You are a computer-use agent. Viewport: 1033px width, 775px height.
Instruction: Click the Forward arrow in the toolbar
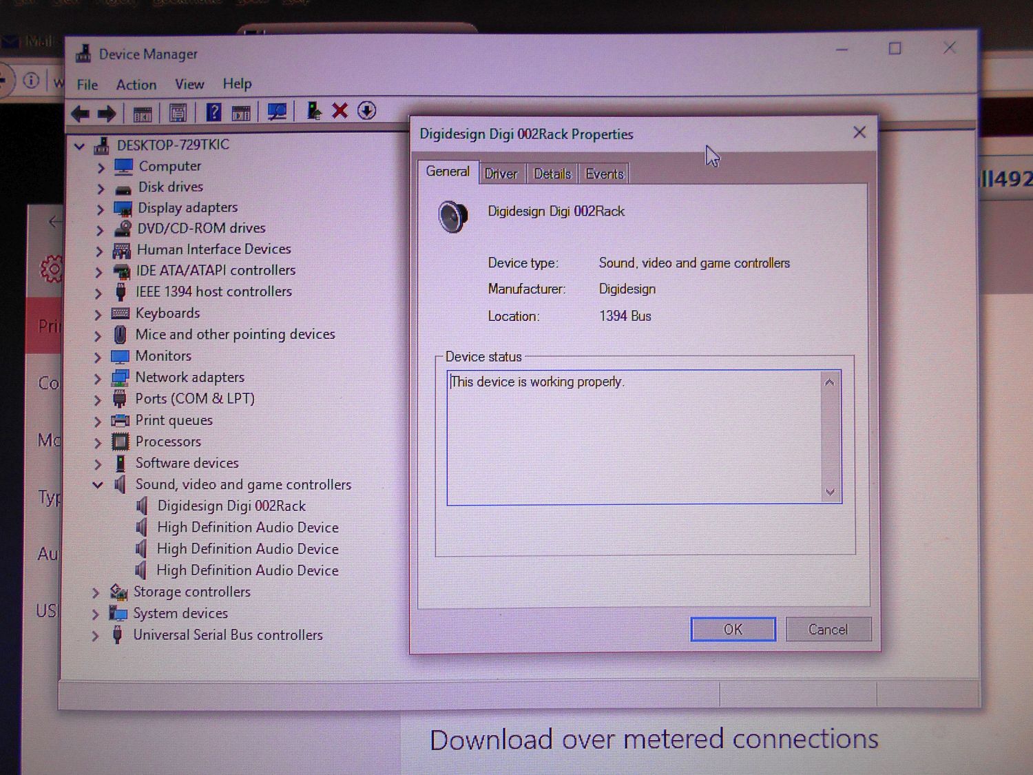[107, 114]
